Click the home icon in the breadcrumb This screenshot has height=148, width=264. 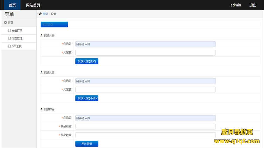(x=40, y=14)
